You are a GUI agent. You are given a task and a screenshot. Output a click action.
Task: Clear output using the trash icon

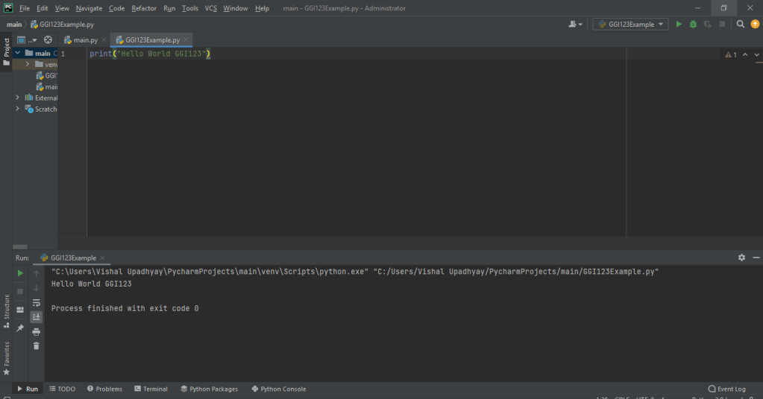(x=36, y=345)
